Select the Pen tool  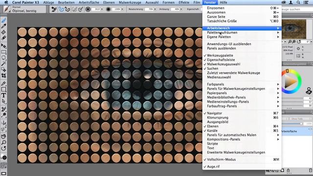(3, 84)
